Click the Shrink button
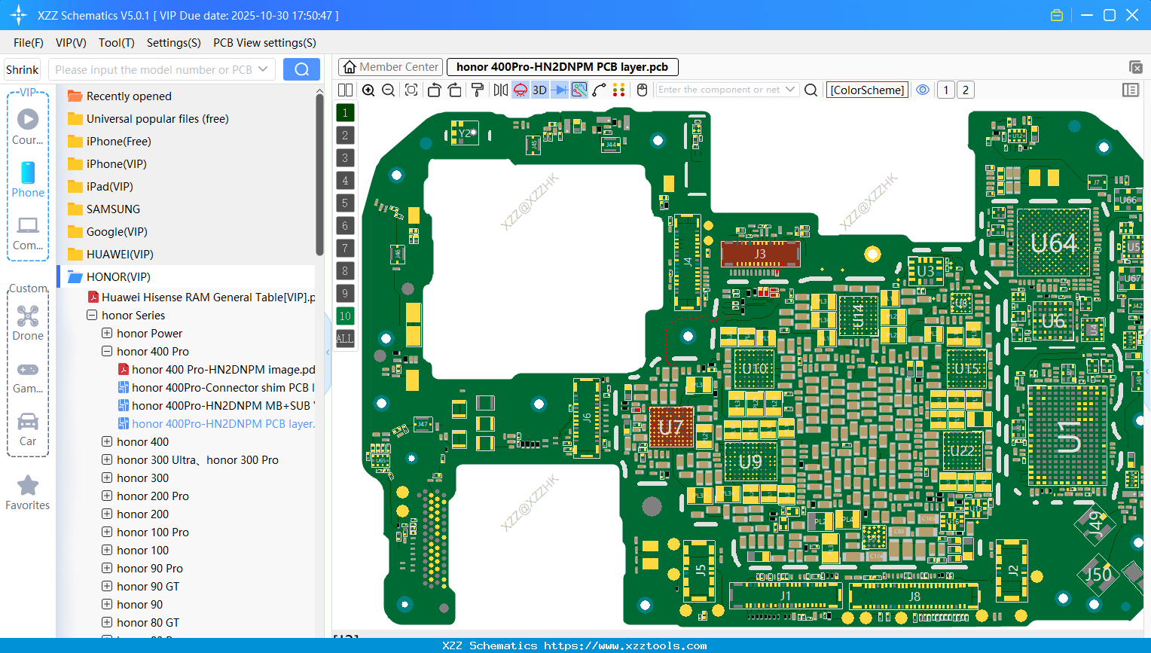Screen dimensions: 1151x653 (x=22, y=69)
